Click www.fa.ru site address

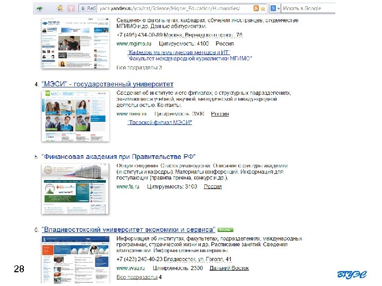pyautogui.click(x=128, y=186)
